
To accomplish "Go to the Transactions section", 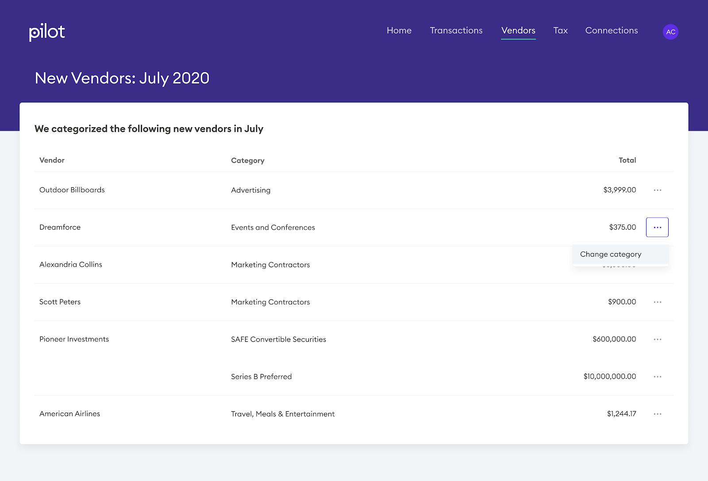I will (456, 30).
